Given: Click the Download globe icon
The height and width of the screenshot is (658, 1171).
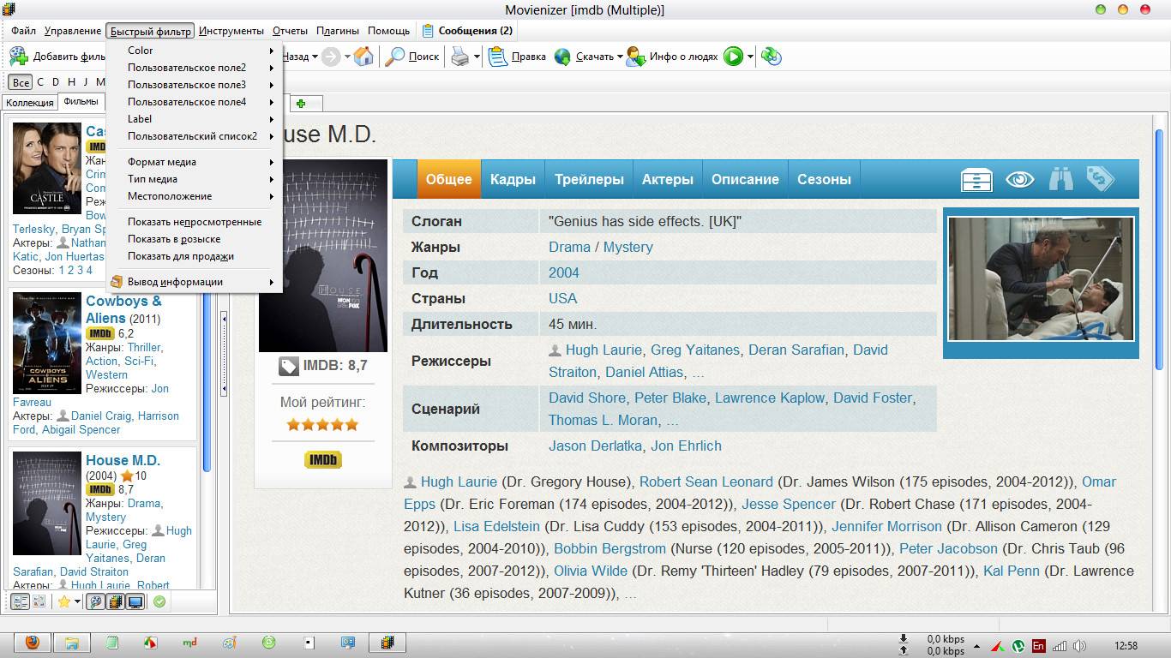Looking at the screenshot, I should 562,57.
